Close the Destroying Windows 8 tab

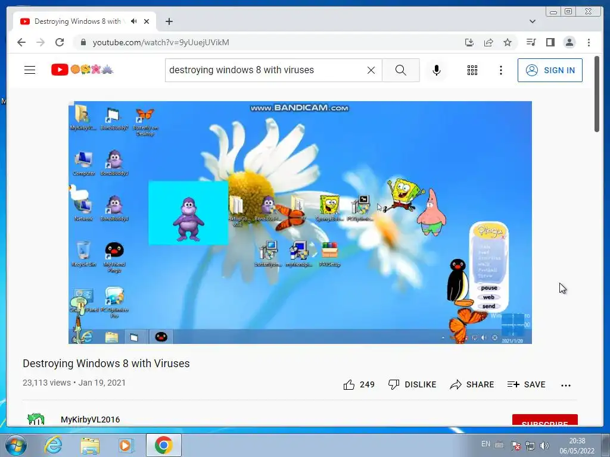[147, 21]
